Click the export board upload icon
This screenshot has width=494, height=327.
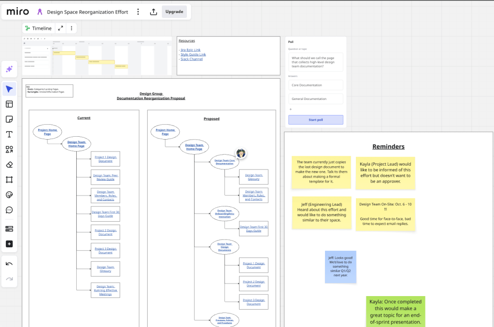(x=154, y=12)
